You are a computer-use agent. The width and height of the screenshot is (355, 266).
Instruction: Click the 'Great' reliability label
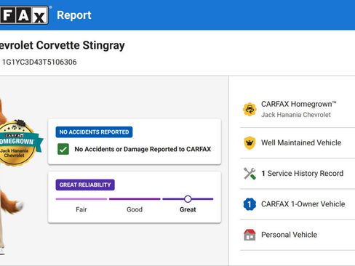pos(188,209)
